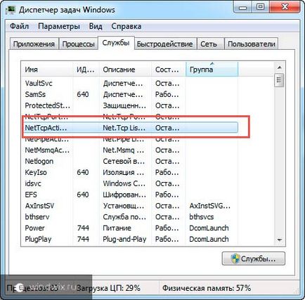This screenshot has width=305, height=300.
Task: Open the Пользователи tab
Action: (251, 44)
